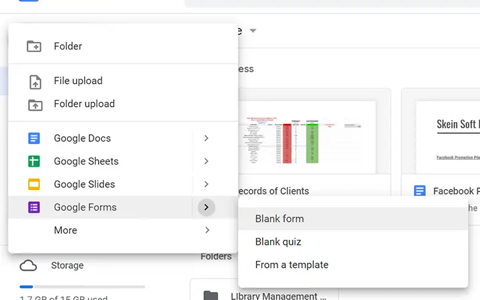Open the Records of Clients spreadsheet thumbnail
This screenshot has height=300, width=480.
(x=307, y=137)
